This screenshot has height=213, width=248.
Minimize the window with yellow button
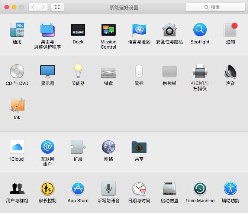pos(14,7)
